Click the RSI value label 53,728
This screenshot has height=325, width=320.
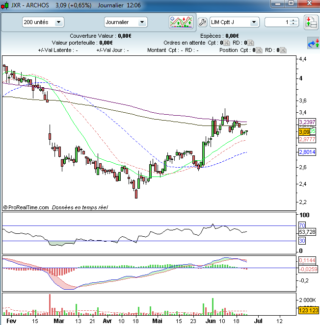[x=307, y=232]
